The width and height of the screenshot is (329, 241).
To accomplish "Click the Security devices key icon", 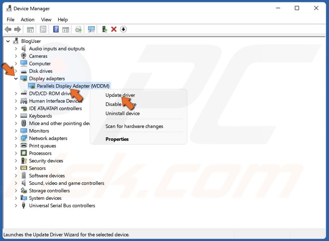I will coord(24,161).
